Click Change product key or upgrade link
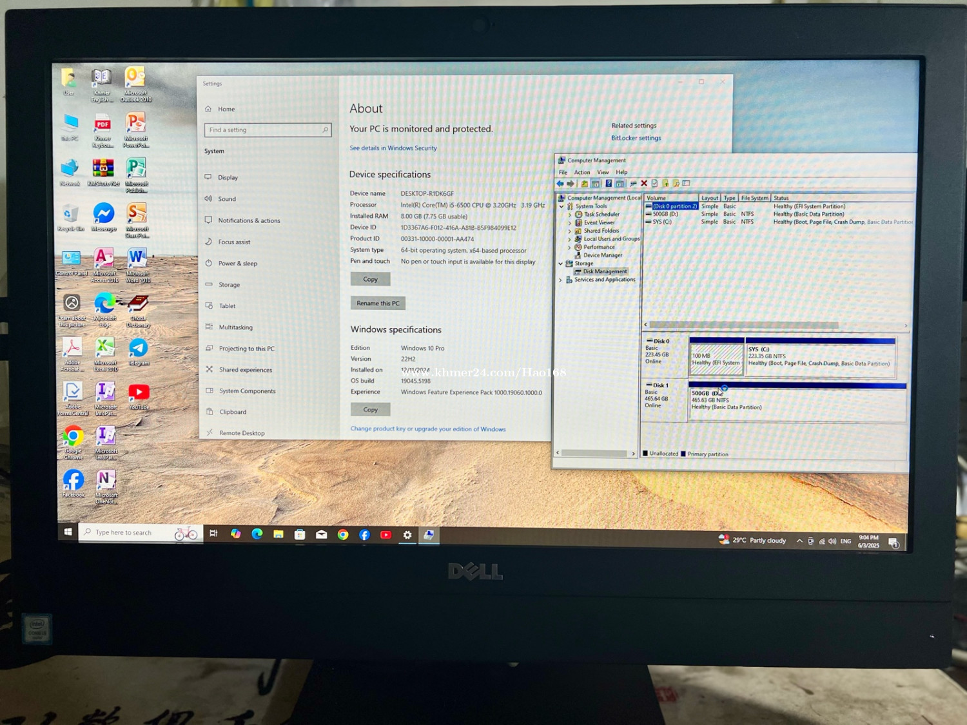The height and width of the screenshot is (725, 967). click(x=428, y=429)
